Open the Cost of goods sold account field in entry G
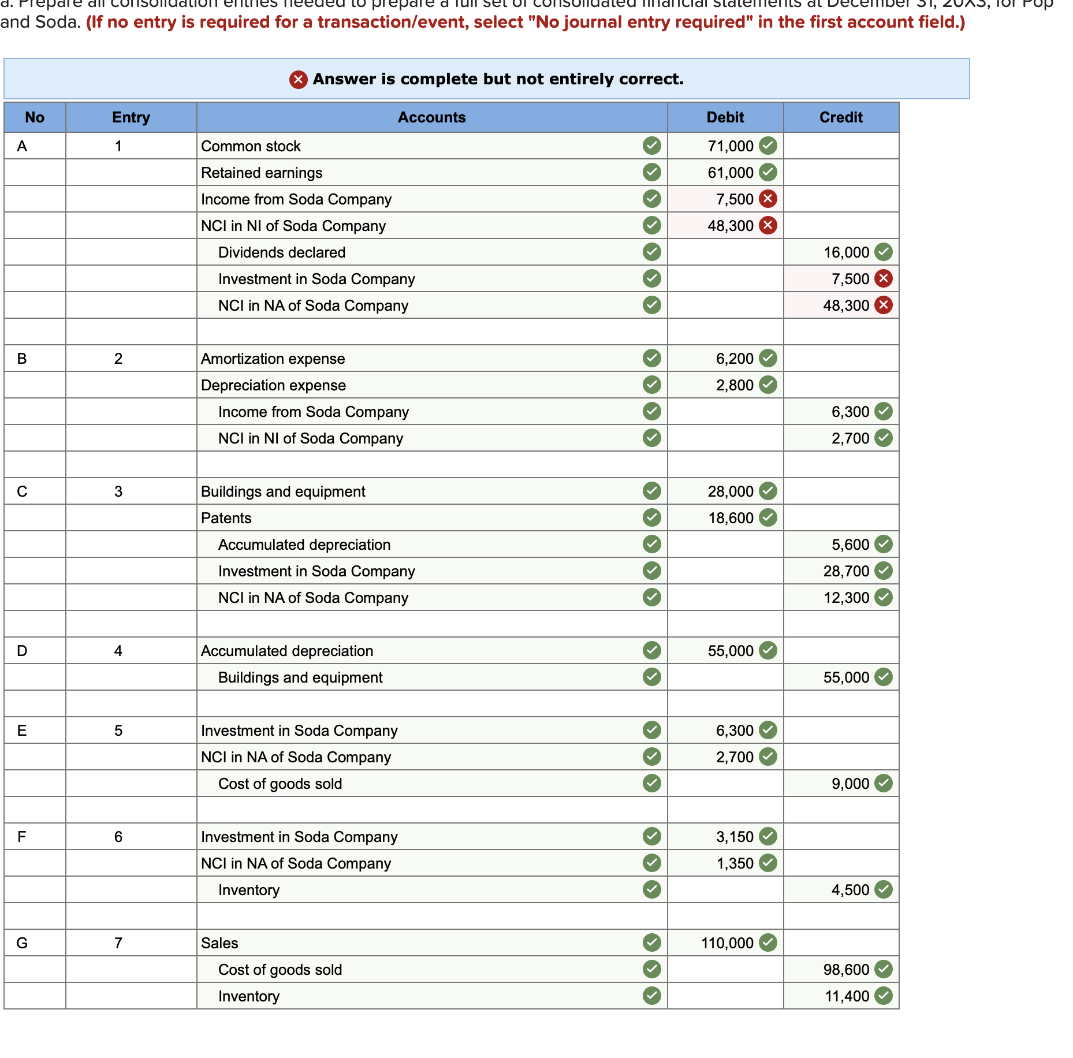This screenshot has height=1058, width=1073. [404, 969]
